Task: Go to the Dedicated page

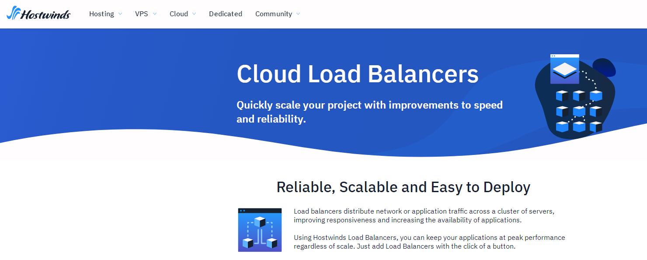Action: 226,14
